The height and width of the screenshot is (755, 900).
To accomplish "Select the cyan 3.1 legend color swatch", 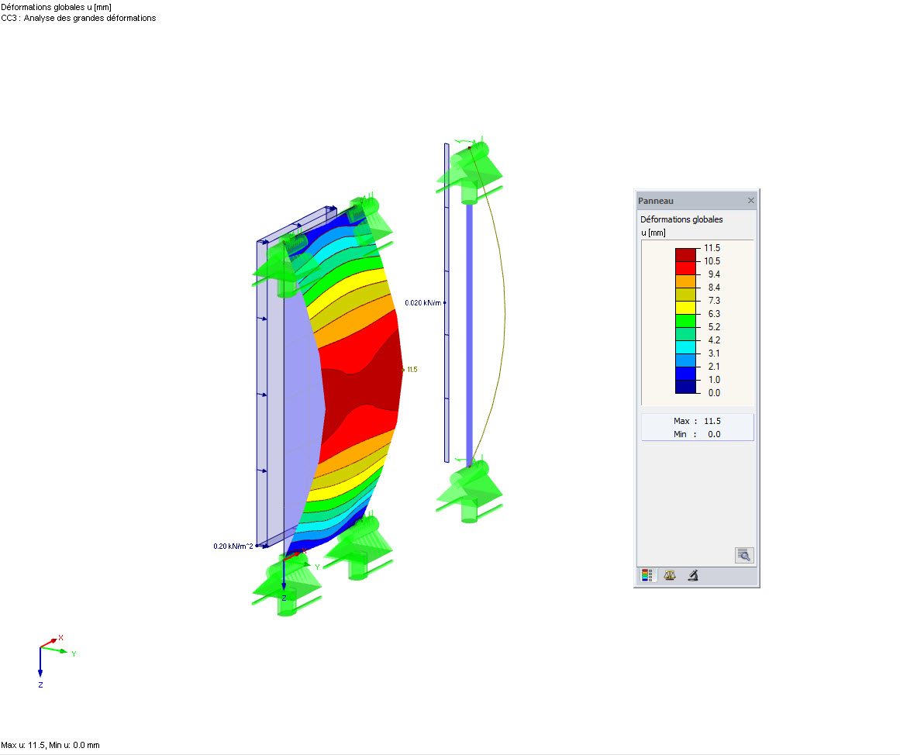I will (685, 346).
